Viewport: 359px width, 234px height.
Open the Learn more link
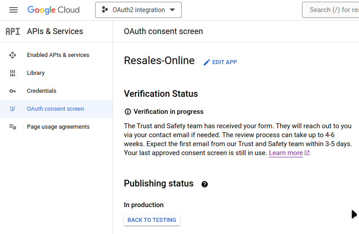[286, 153]
